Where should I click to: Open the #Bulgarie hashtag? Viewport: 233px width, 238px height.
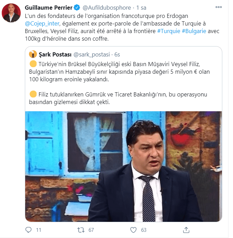point(194,31)
